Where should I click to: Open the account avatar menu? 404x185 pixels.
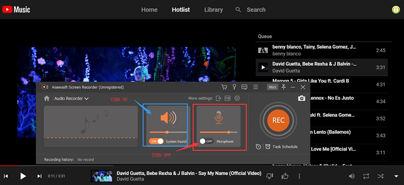point(396,10)
